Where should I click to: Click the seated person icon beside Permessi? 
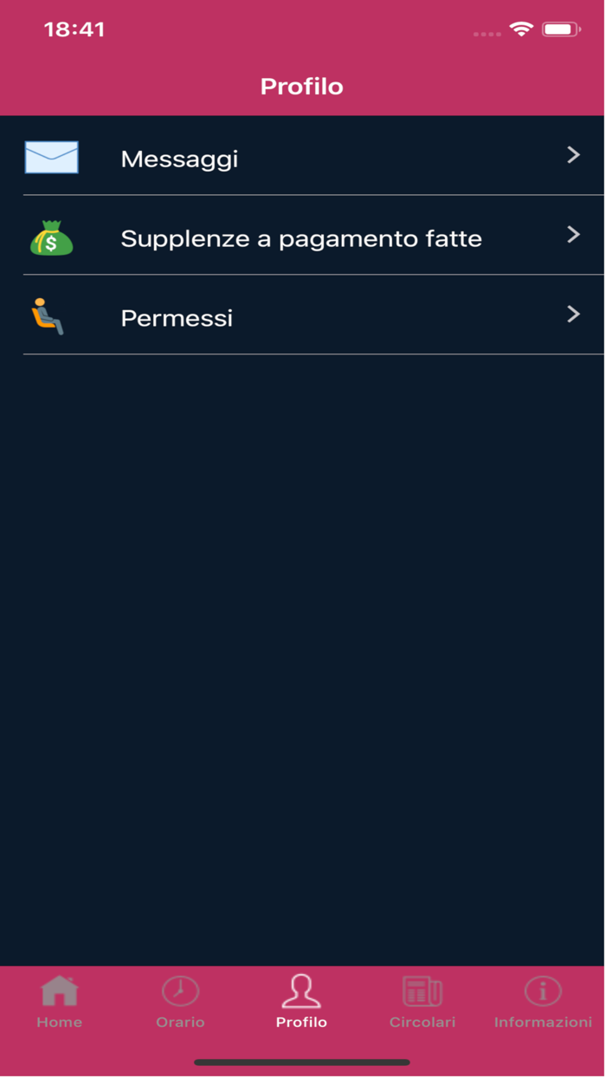tap(51, 315)
